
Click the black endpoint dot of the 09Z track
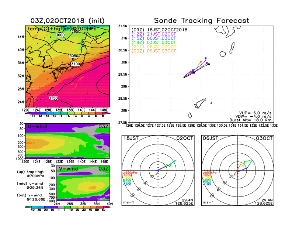(x=209, y=64)
